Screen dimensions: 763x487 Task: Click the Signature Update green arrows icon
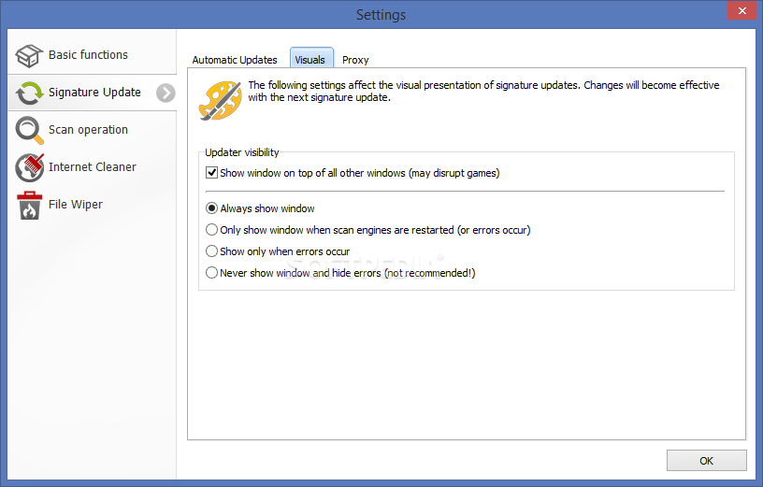29,93
